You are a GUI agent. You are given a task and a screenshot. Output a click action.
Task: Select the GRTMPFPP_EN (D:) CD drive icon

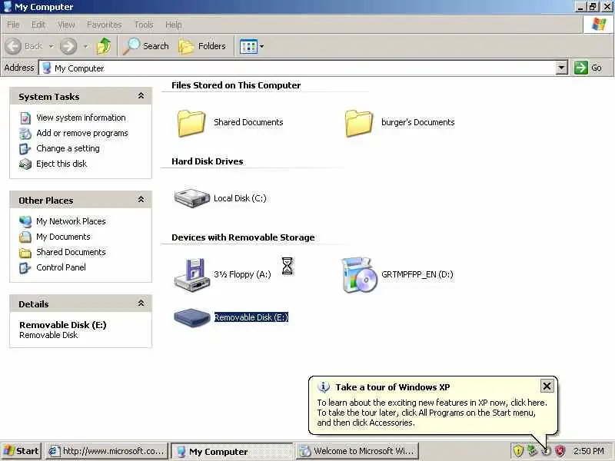tap(360, 275)
